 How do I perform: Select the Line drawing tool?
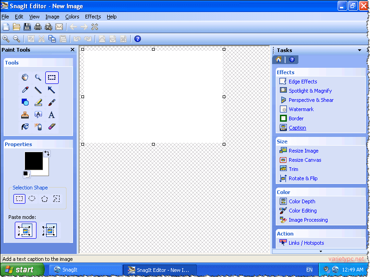tap(38, 90)
